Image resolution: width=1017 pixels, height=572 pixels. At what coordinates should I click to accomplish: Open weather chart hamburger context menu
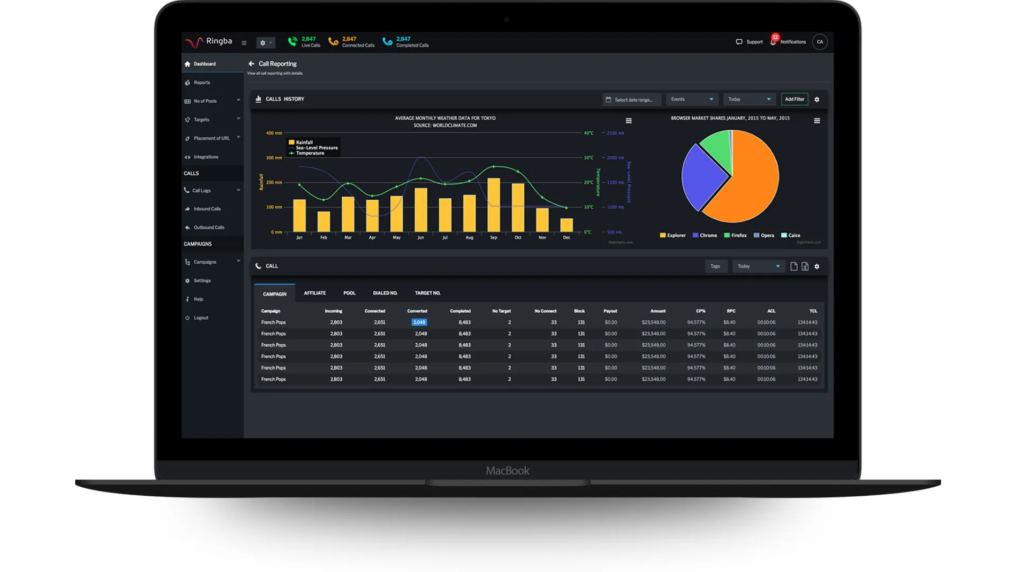click(x=629, y=121)
